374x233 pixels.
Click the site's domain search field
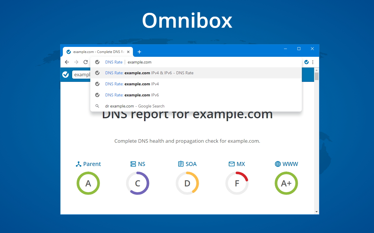(81, 75)
